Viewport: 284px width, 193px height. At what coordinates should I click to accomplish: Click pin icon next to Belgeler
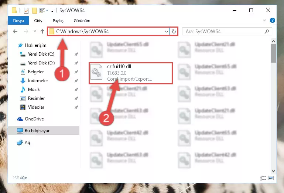coord(76,72)
